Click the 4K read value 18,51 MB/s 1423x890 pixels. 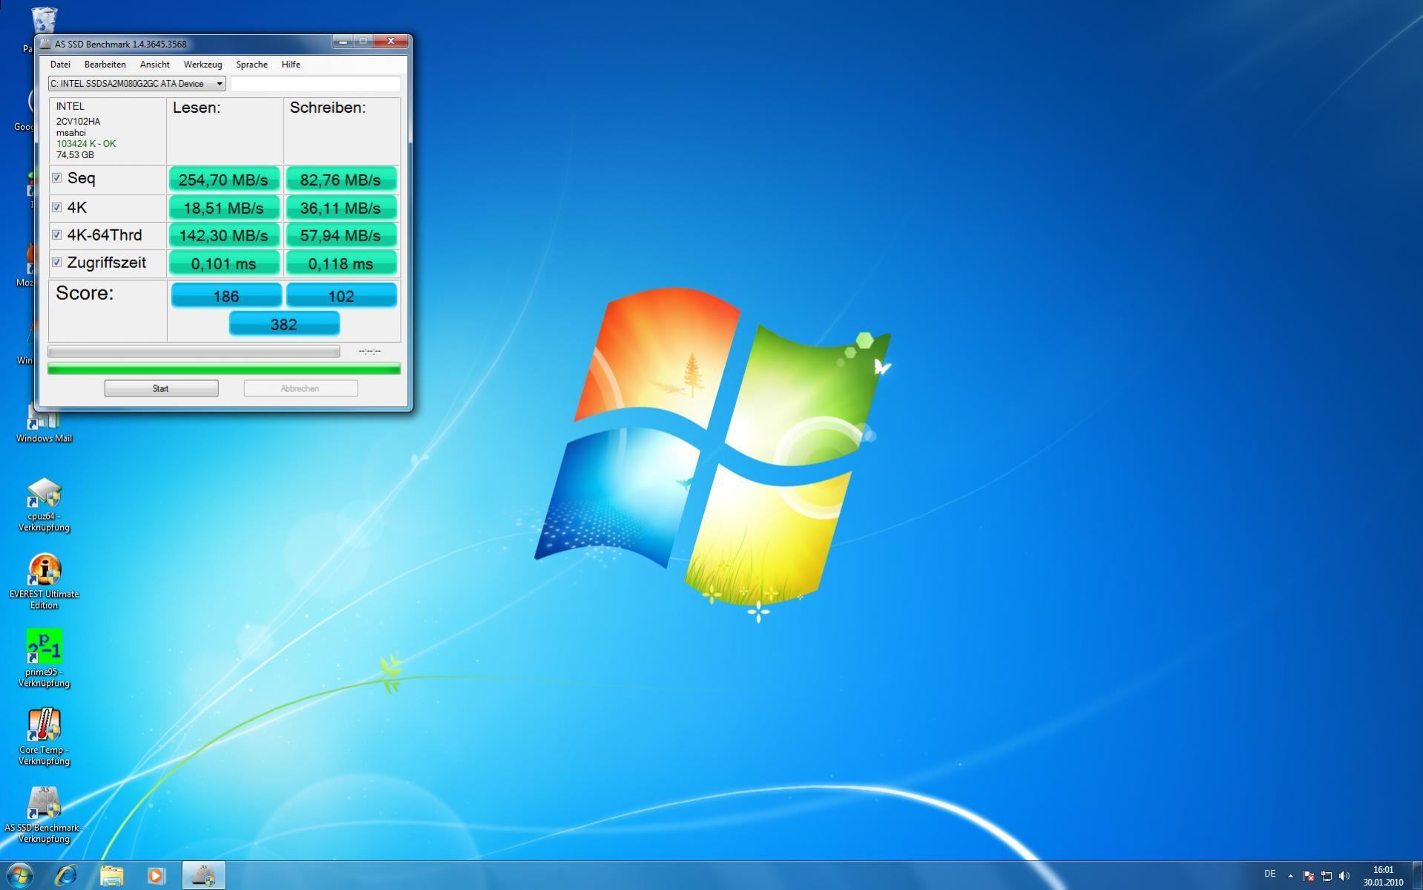(x=224, y=208)
